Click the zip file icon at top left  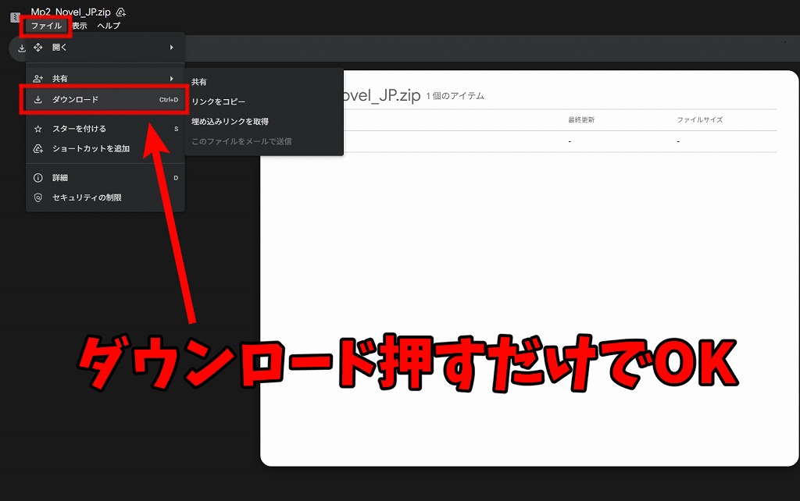tap(14, 17)
